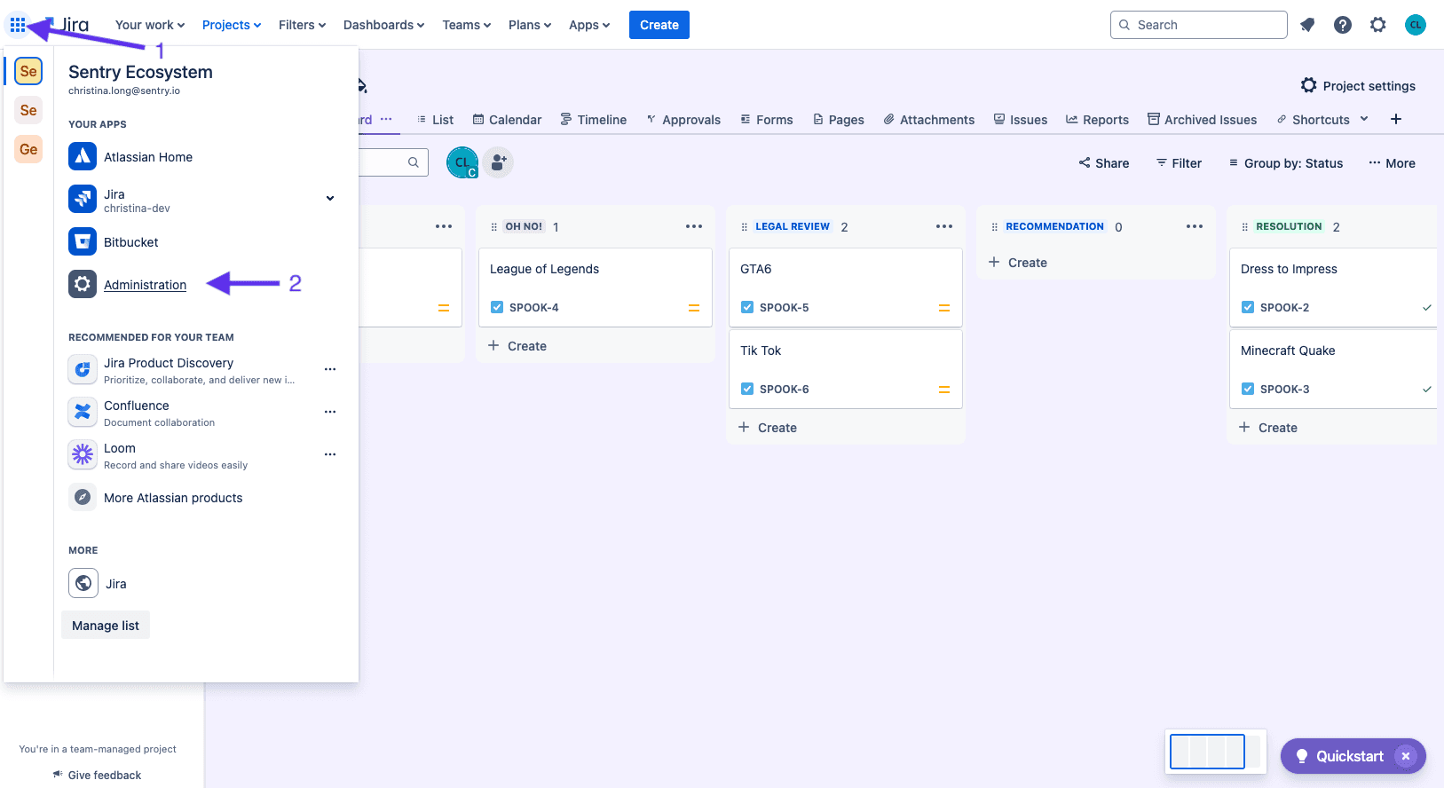1444x788 pixels.
Task: Open Atlassian Home app
Action: (147, 157)
